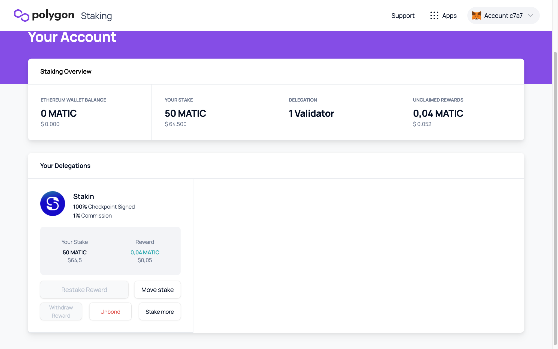
Task: Click the Your Delegations heading
Action: pyautogui.click(x=65, y=166)
